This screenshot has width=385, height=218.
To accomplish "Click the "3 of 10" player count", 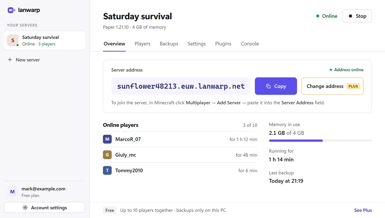I will (250, 125).
